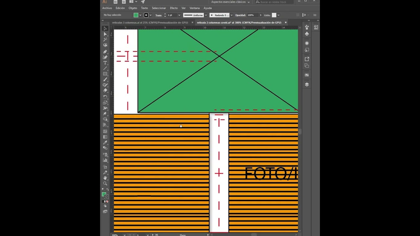Close the reticula 2 columnas covid.ai tab
420x236 pixels.
click(x=285, y=23)
